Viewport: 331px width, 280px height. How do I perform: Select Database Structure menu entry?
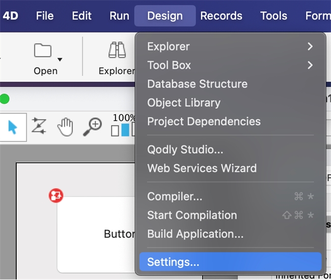pos(197,84)
